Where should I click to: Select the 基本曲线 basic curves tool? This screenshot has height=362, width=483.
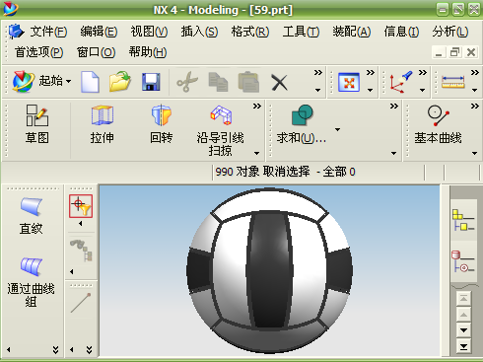(438, 124)
